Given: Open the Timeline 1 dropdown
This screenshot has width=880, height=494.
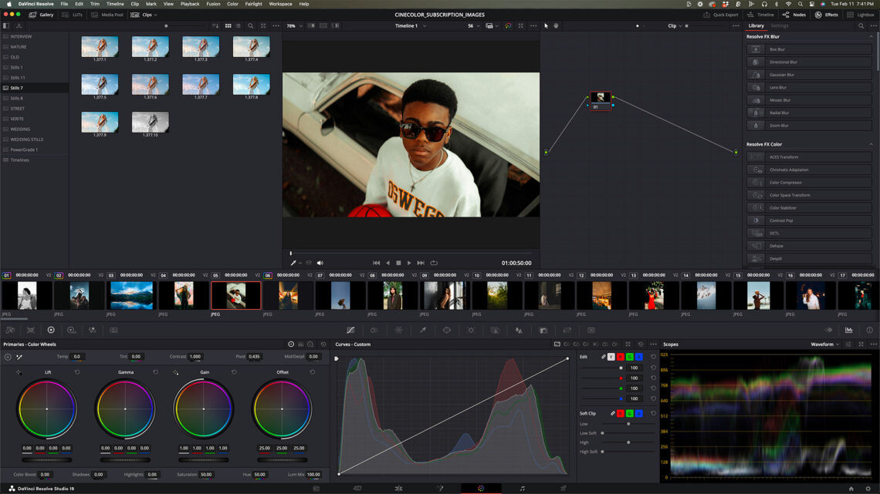Looking at the screenshot, I should pyautogui.click(x=409, y=25).
